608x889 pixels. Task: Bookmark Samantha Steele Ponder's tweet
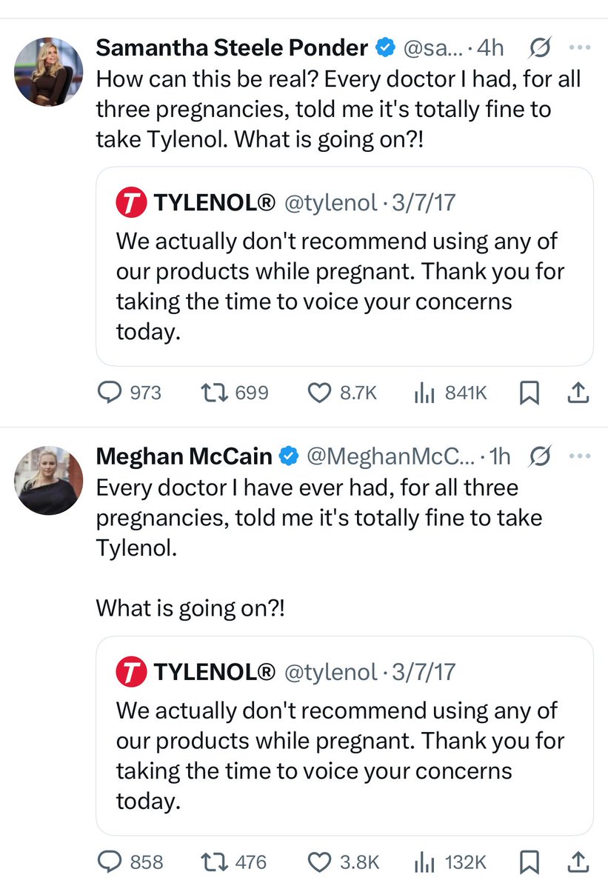(x=529, y=393)
